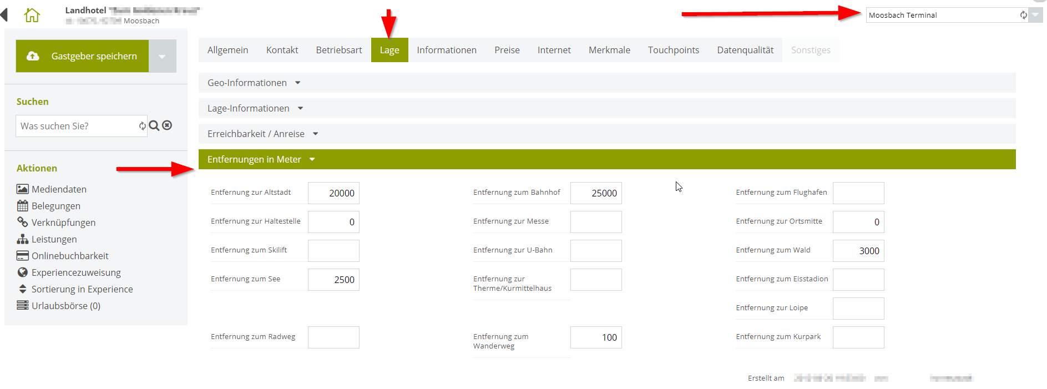Click the magnifier search icon
This screenshot has height=389, width=1047.
154,126
